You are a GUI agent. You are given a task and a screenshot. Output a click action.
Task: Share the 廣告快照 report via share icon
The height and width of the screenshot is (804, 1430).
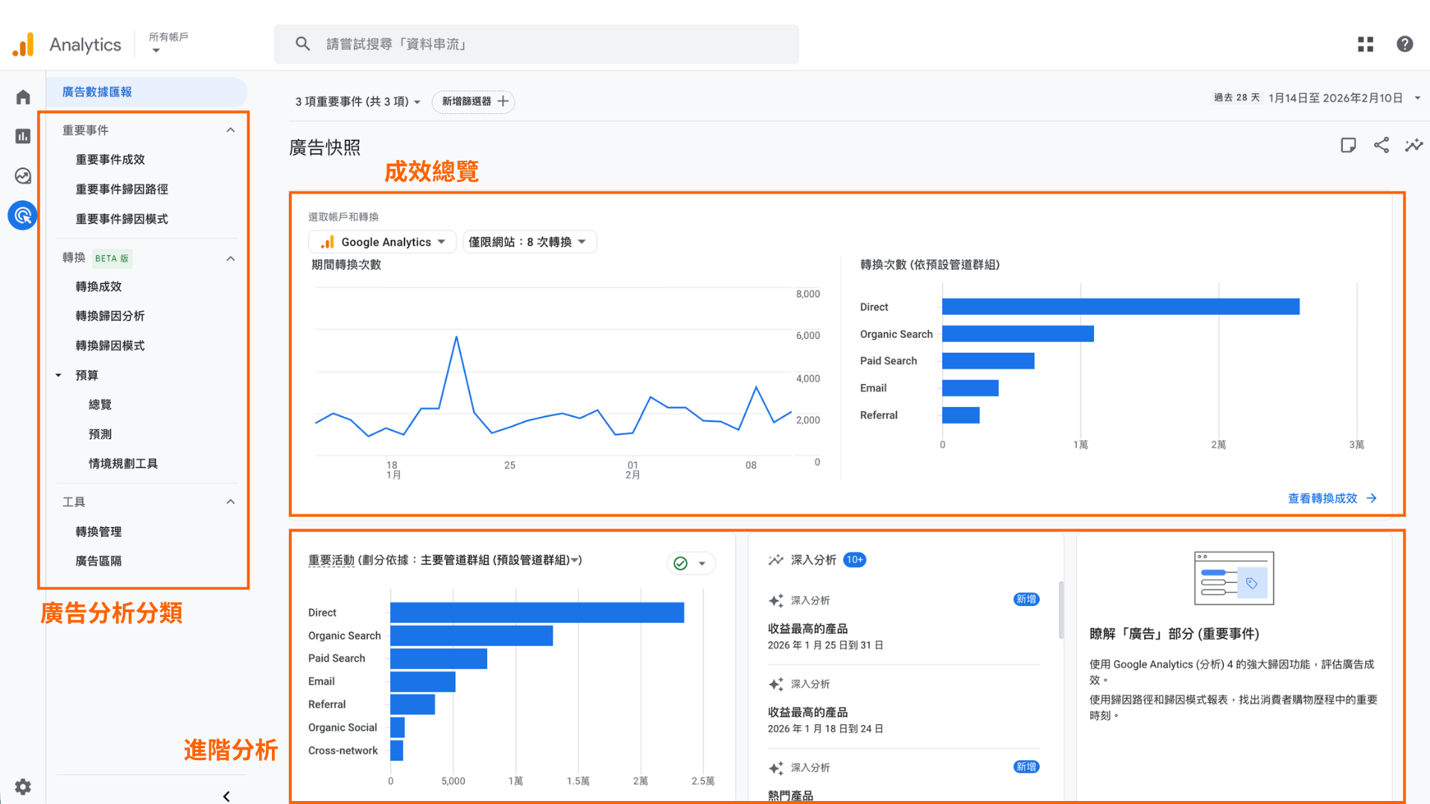1382,145
